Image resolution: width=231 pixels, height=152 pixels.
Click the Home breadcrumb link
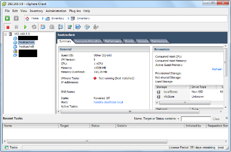click(35, 18)
